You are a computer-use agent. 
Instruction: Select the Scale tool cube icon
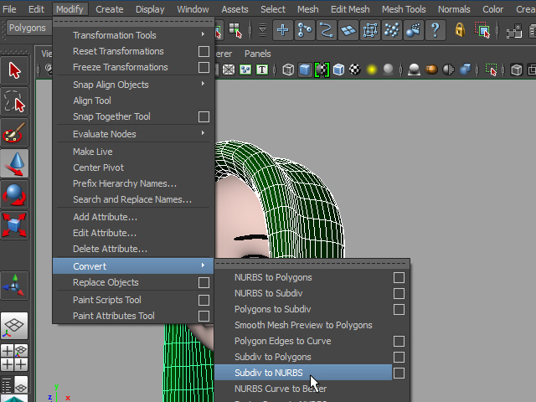pyautogui.click(x=15, y=224)
